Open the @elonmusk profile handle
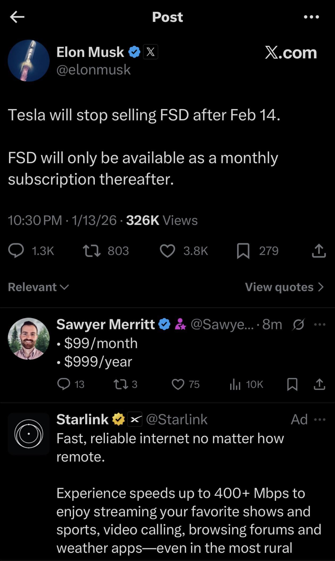This screenshot has height=561, width=335. pos(93,70)
